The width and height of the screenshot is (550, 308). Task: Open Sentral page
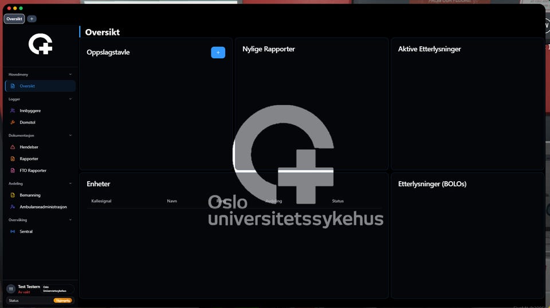click(40, 231)
